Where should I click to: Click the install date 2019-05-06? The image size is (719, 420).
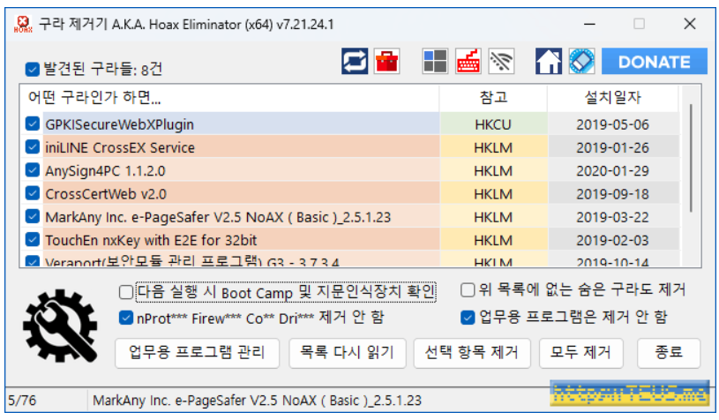pyautogui.click(x=612, y=124)
